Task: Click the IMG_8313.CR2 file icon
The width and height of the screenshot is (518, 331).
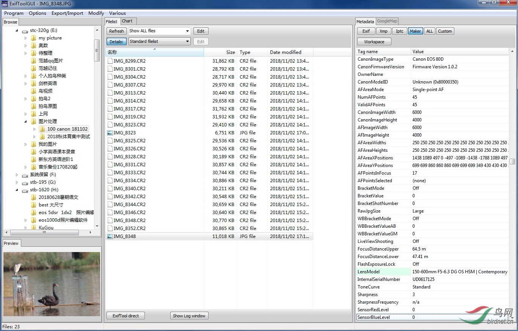Action: click(x=110, y=93)
